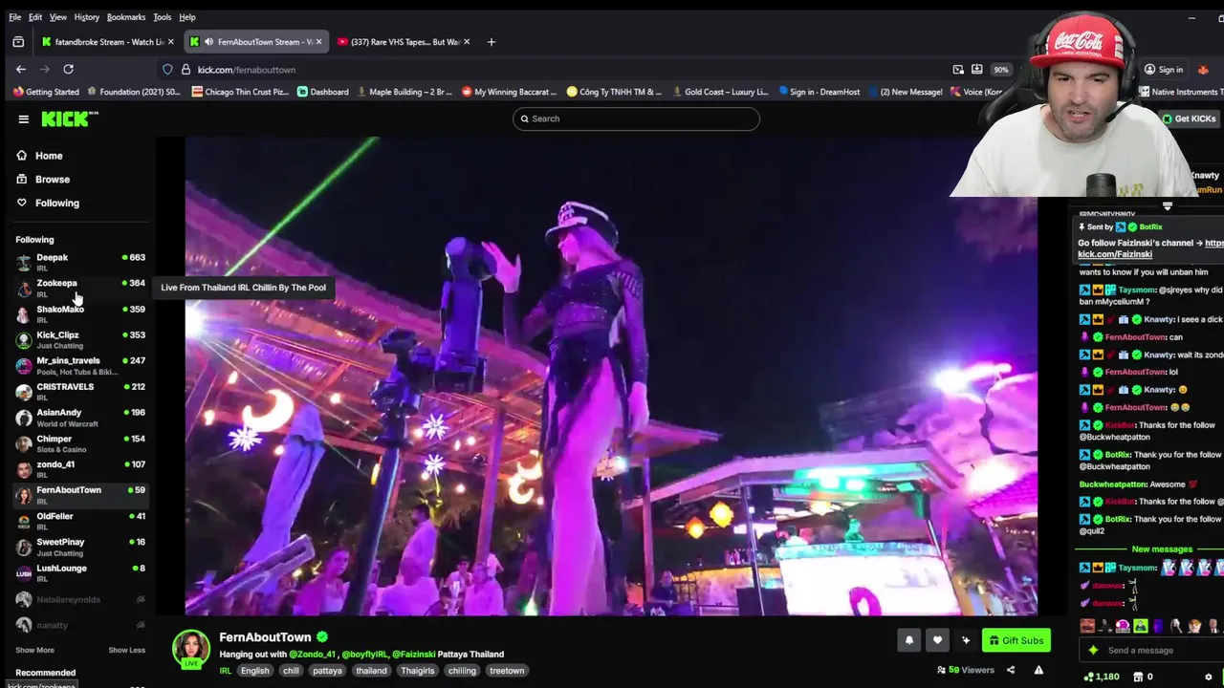Click the sparkle subscribe icon button
1224x688 pixels.
click(966, 640)
